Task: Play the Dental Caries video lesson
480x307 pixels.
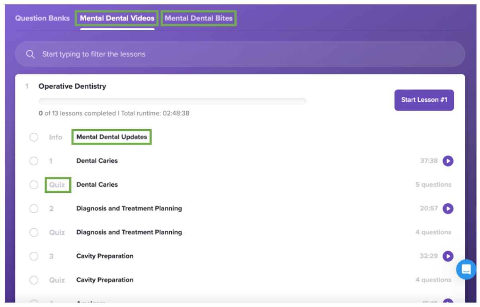Action: pos(448,161)
